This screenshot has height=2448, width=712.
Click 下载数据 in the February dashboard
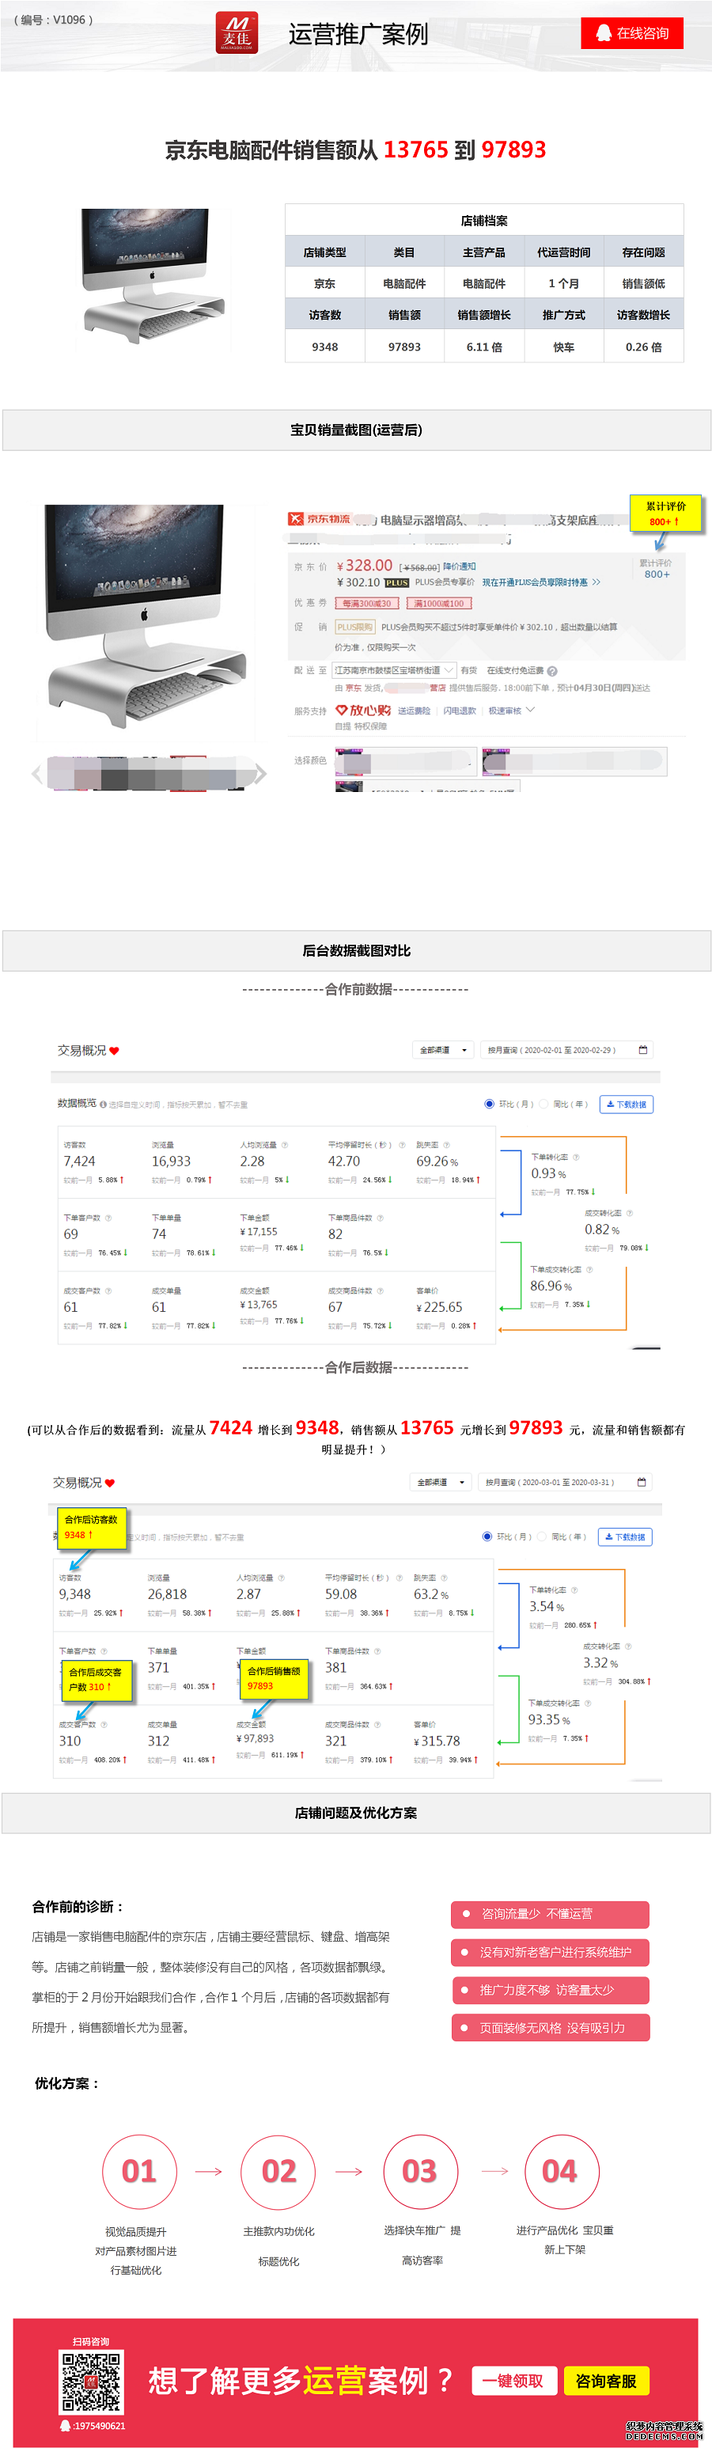[x=627, y=1105]
